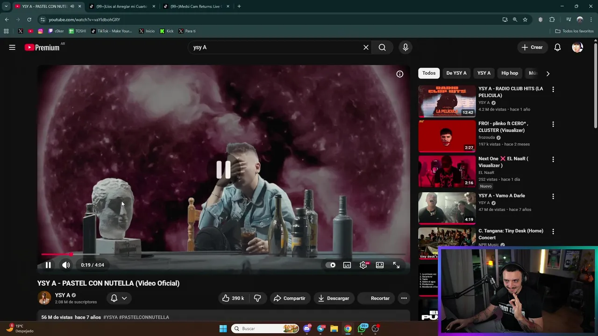Open the YSY A channel avatar
Screen dimensions: 598x336
tap(44, 298)
